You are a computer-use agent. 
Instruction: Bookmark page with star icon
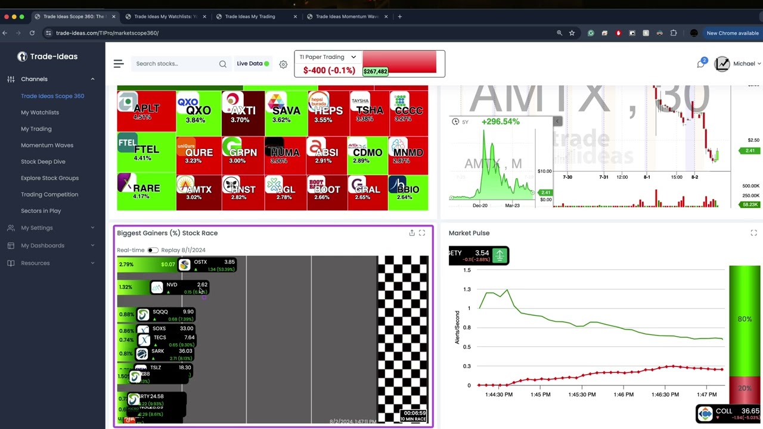click(572, 33)
